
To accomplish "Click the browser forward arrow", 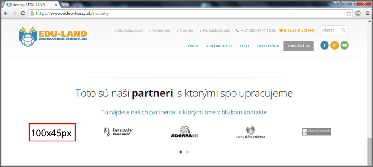I will pos(14,13).
